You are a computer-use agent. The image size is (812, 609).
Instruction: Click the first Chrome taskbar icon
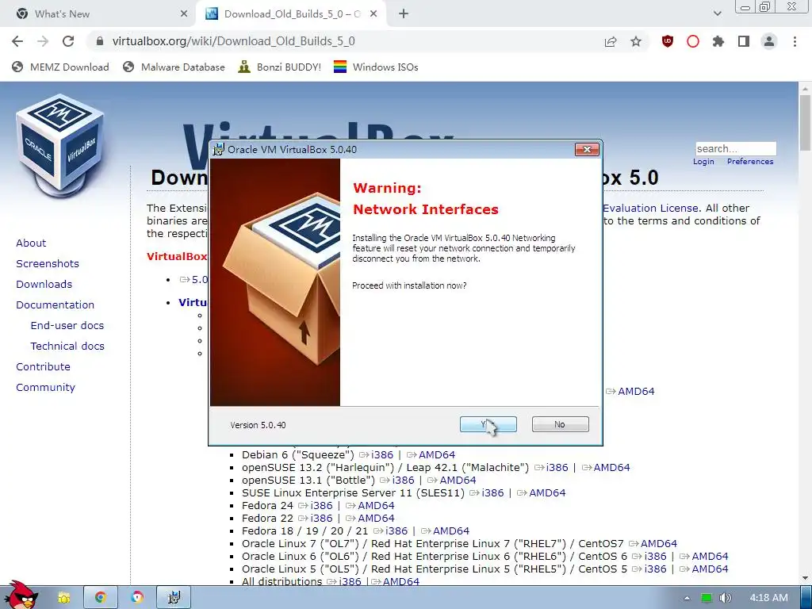click(101, 598)
